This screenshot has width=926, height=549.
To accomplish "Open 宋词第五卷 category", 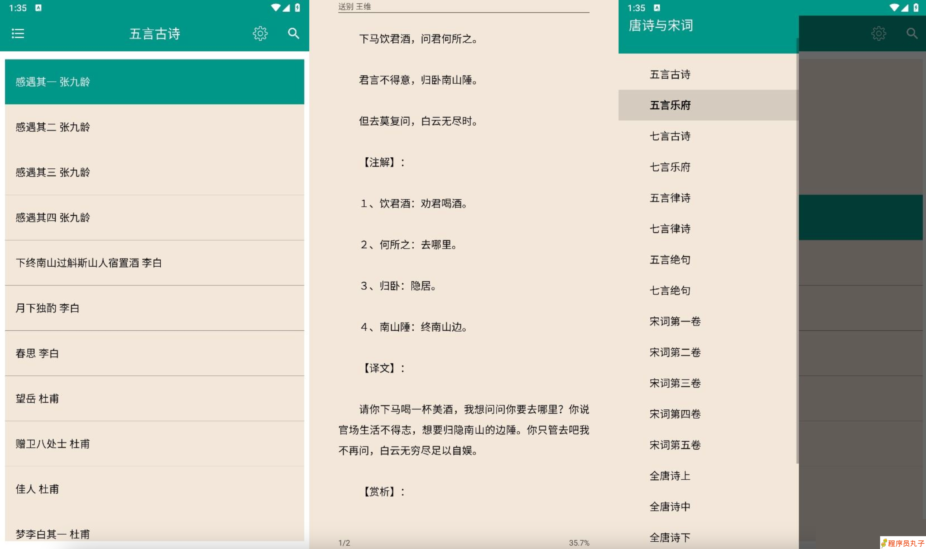I will point(708,445).
